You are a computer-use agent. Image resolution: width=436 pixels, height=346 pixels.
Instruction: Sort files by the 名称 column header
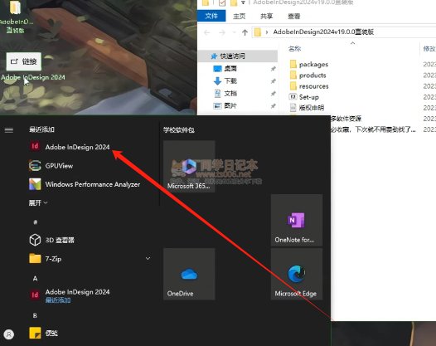[295, 49]
